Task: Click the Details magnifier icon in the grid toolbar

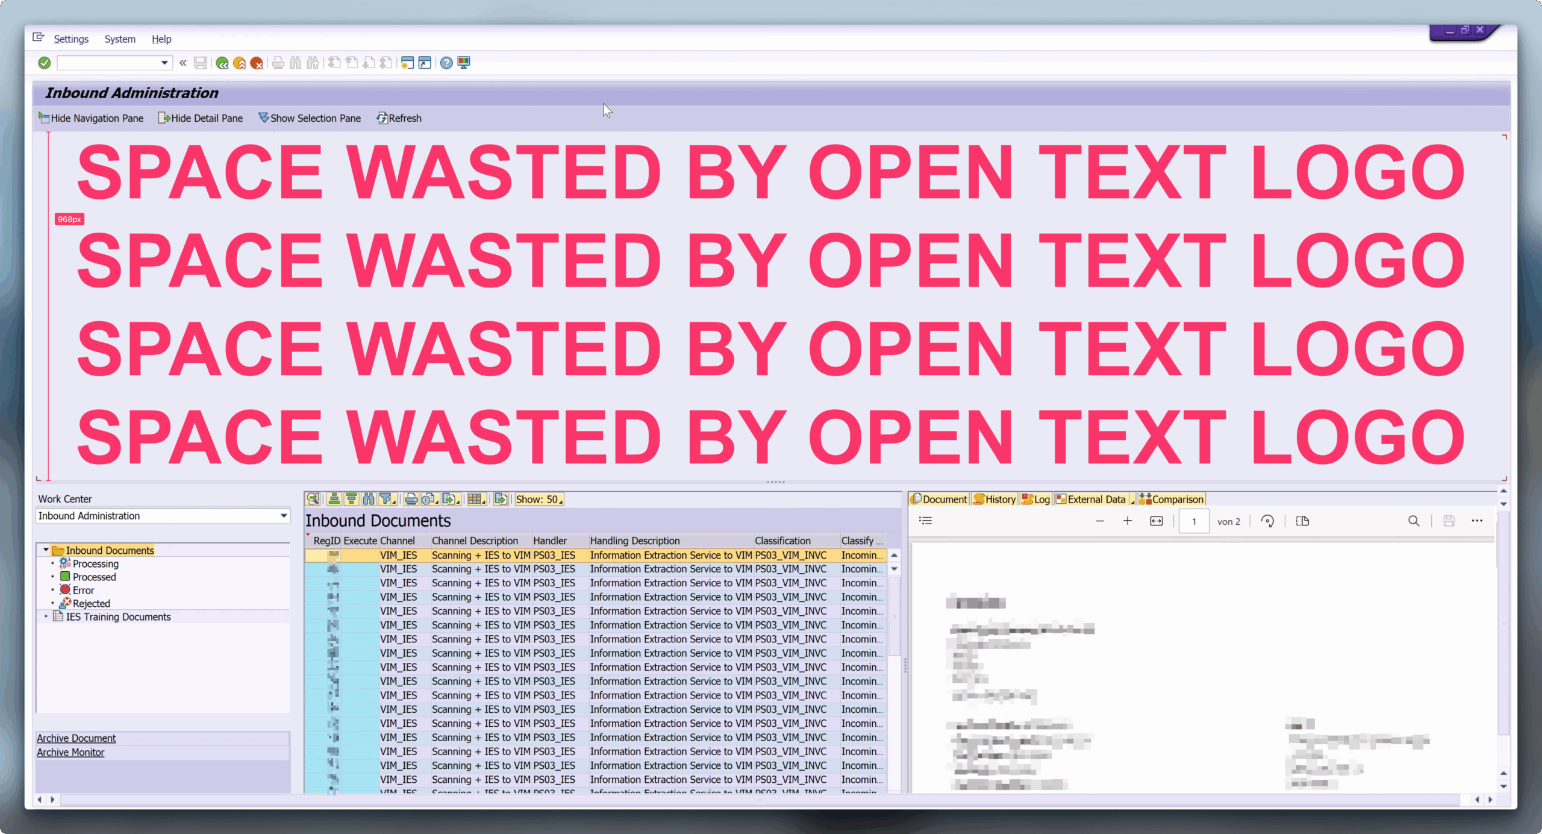Action: point(313,499)
